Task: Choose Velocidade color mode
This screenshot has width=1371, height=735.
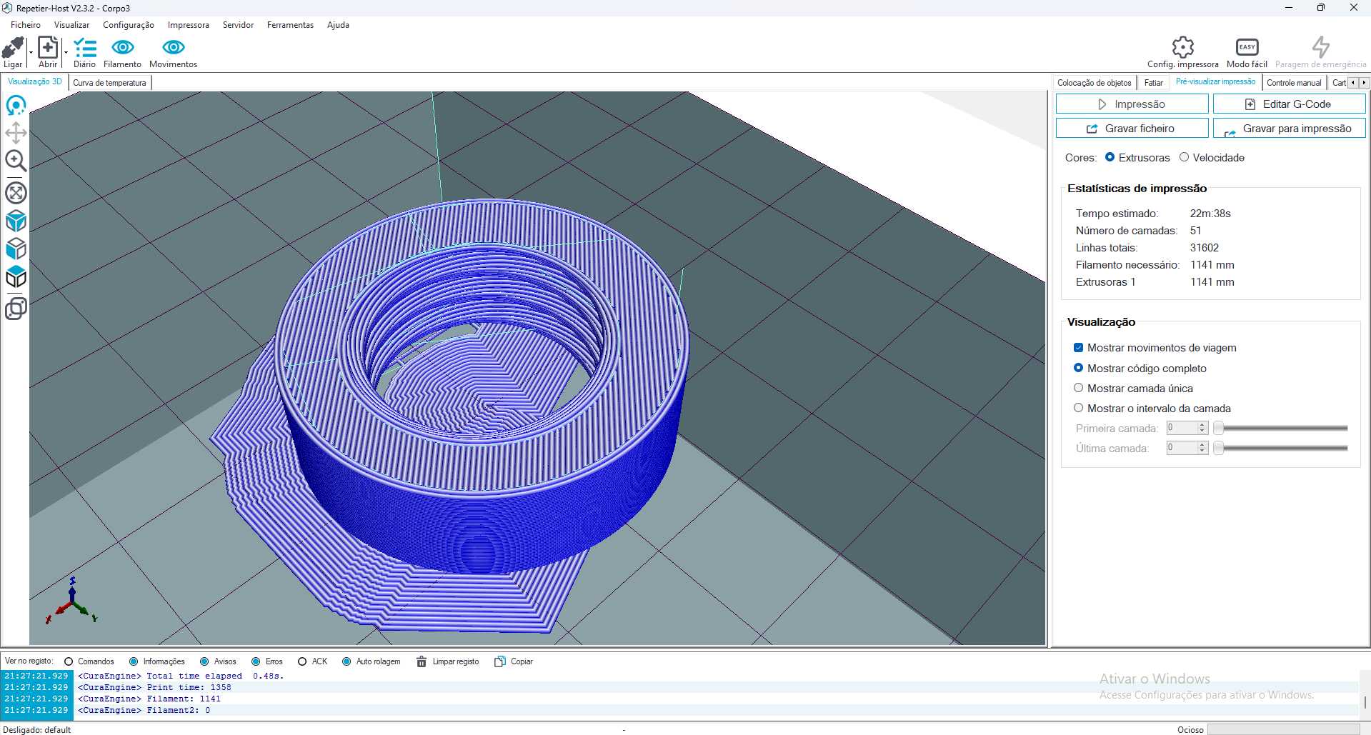Action: pyautogui.click(x=1184, y=157)
